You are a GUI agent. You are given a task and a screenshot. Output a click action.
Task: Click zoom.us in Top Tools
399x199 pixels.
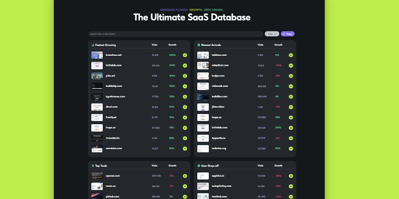click(x=110, y=186)
